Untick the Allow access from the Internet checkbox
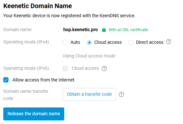 (6, 80)
